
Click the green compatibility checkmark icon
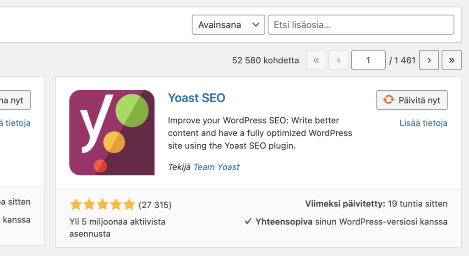(x=248, y=221)
